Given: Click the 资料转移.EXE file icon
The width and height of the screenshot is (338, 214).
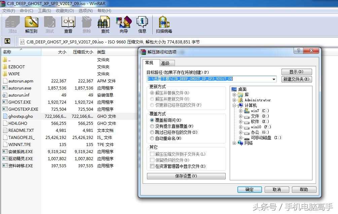Looking at the screenshot, I should point(5,166).
